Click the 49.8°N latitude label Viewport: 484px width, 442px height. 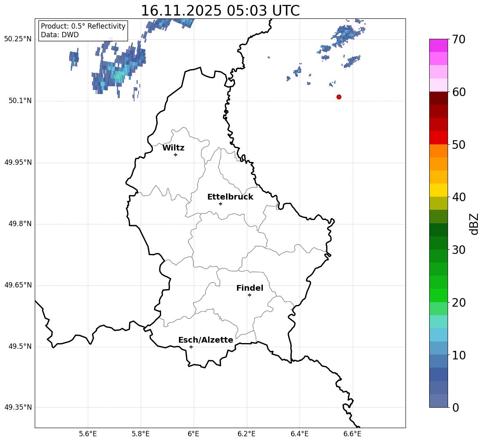click(20, 224)
